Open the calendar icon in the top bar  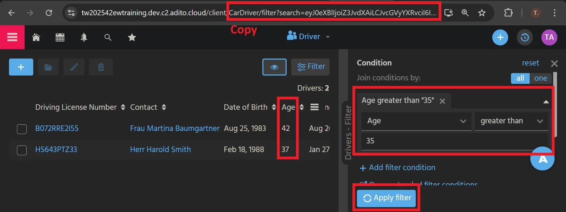60,37
